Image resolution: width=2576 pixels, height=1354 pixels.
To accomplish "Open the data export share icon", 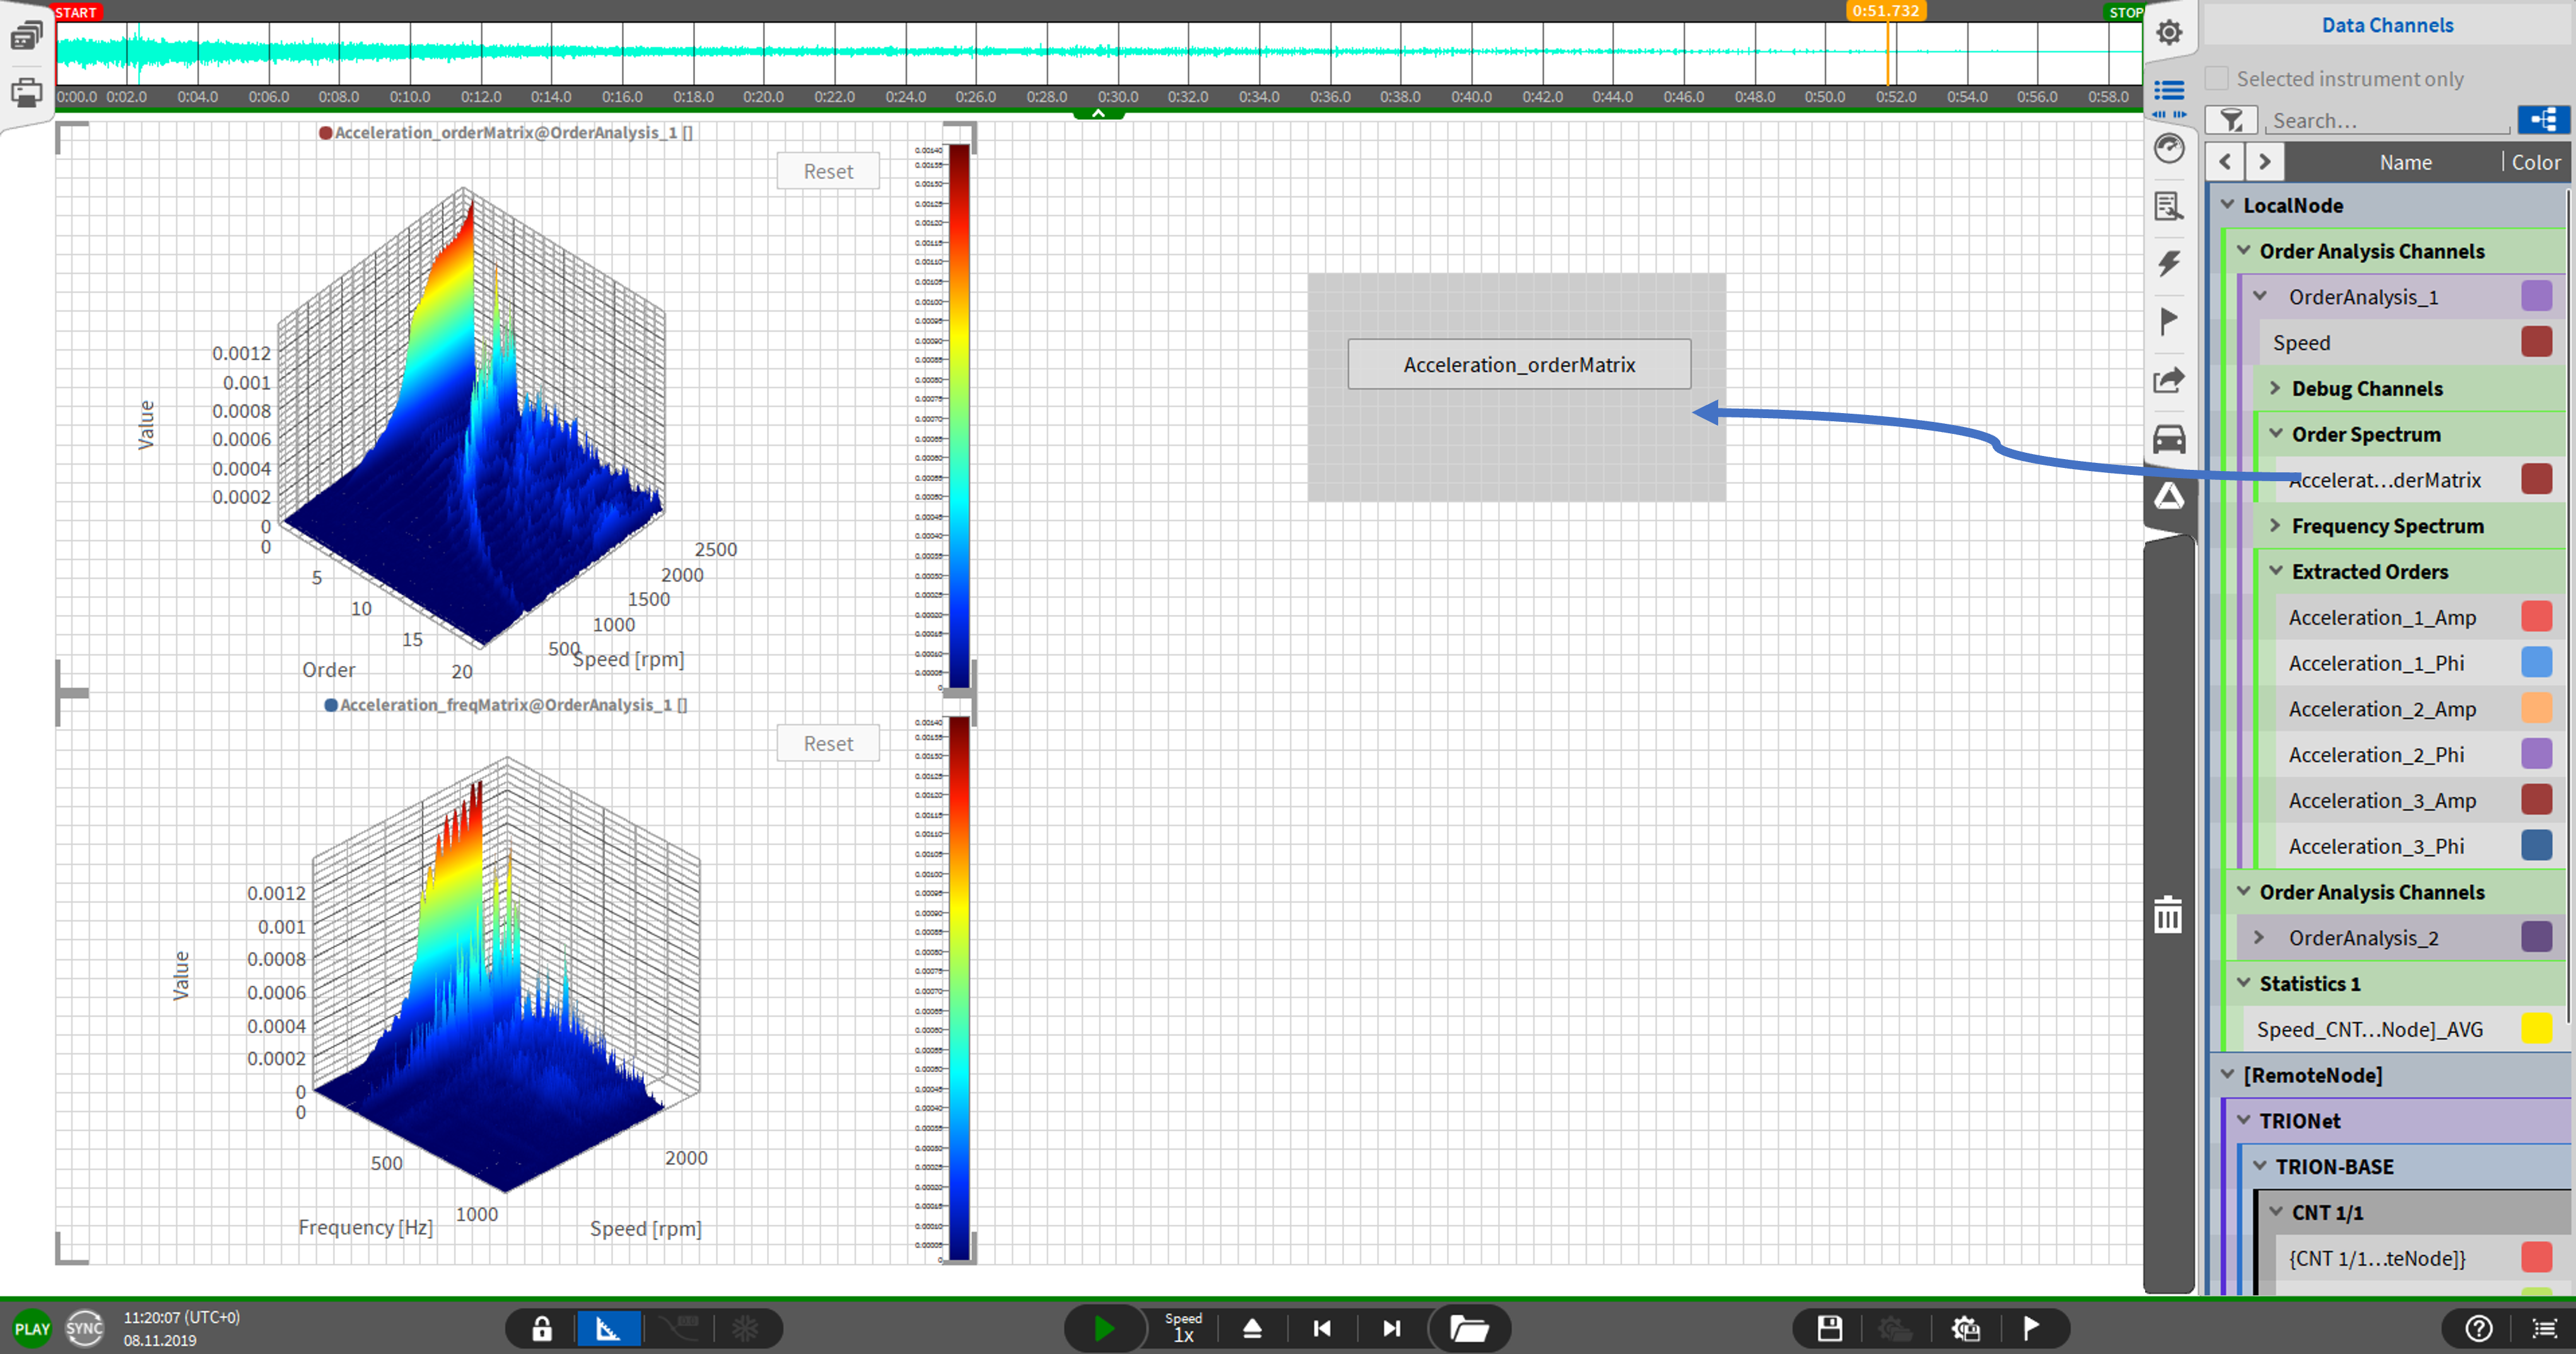I will tap(2168, 380).
